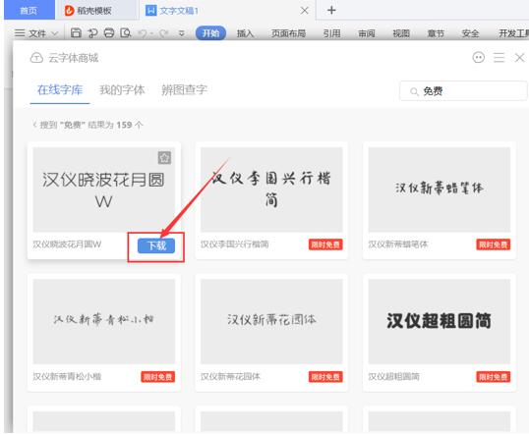Click the font name label 汉仪新蒂青松小楷
The height and width of the screenshot is (434, 529).
pos(67,376)
